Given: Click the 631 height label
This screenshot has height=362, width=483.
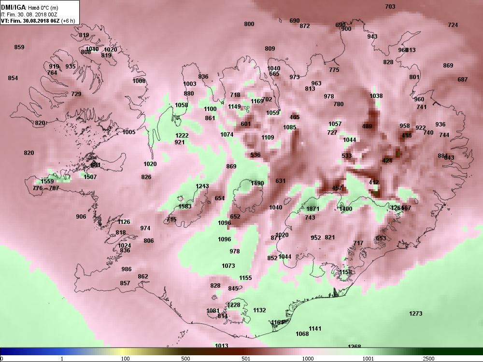Looking at the screenshot, I should coord(281,181).
